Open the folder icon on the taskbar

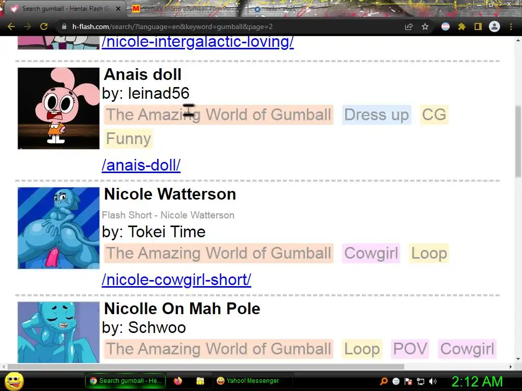pyautogui.click(x=200, y=381)
